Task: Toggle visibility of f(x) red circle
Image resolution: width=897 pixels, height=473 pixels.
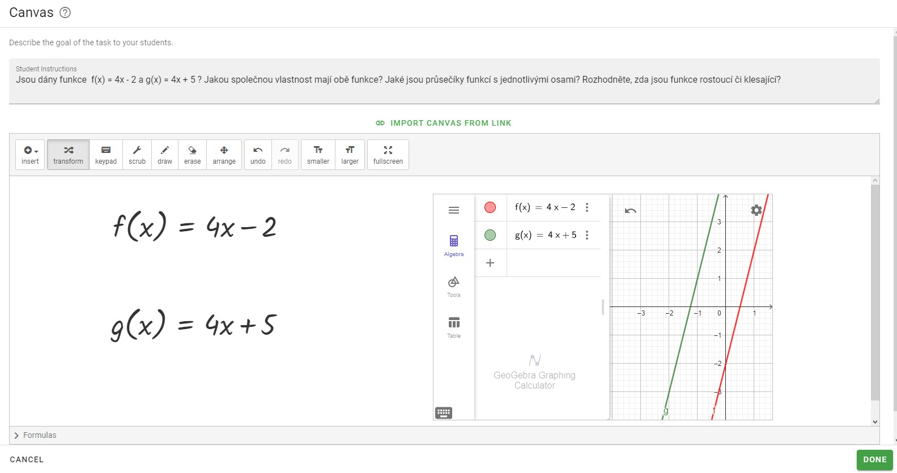Action: (x=490, y=207)
